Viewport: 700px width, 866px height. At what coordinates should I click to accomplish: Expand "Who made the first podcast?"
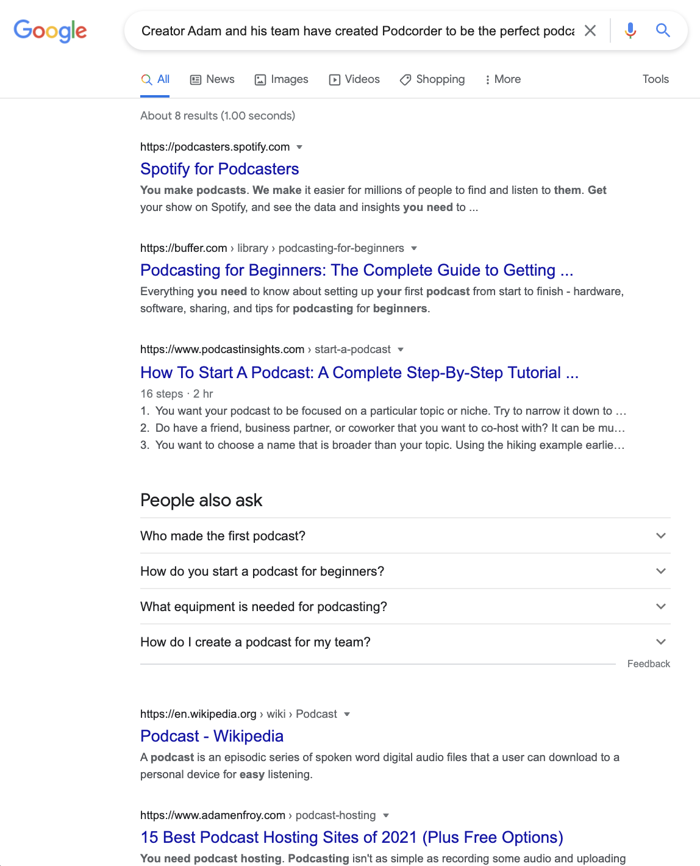(405, 536)
